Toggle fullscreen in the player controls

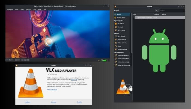pos(16,60)
